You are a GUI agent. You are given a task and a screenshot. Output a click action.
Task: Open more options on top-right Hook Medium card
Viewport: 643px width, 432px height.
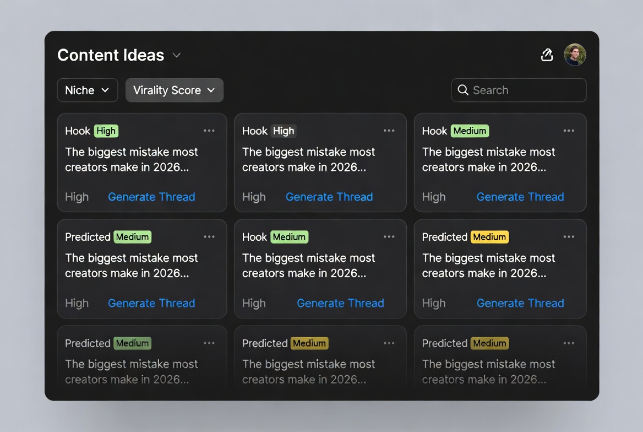[x=569, y=131]
